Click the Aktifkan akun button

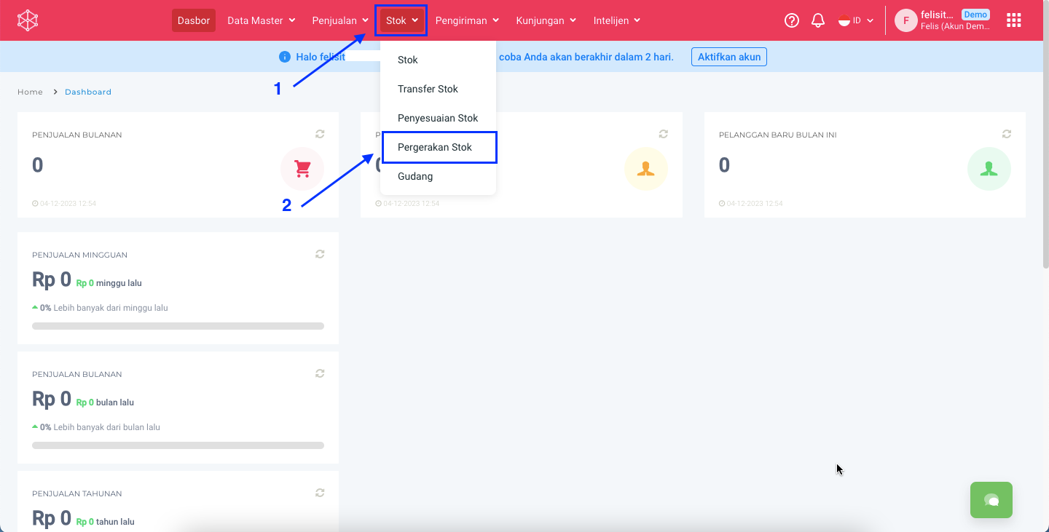tap(728, 57)
